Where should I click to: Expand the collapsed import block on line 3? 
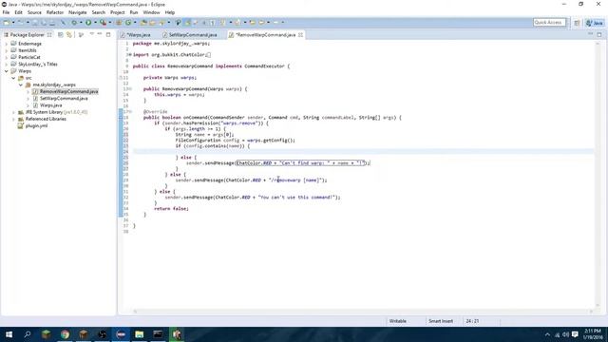click(129, 55)
